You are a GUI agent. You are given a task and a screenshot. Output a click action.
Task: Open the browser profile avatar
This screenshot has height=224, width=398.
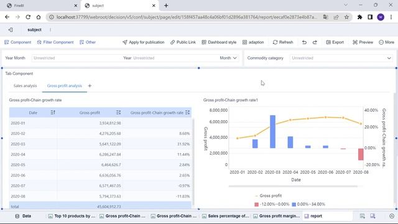pyautogui.click(x=381, y=17)
